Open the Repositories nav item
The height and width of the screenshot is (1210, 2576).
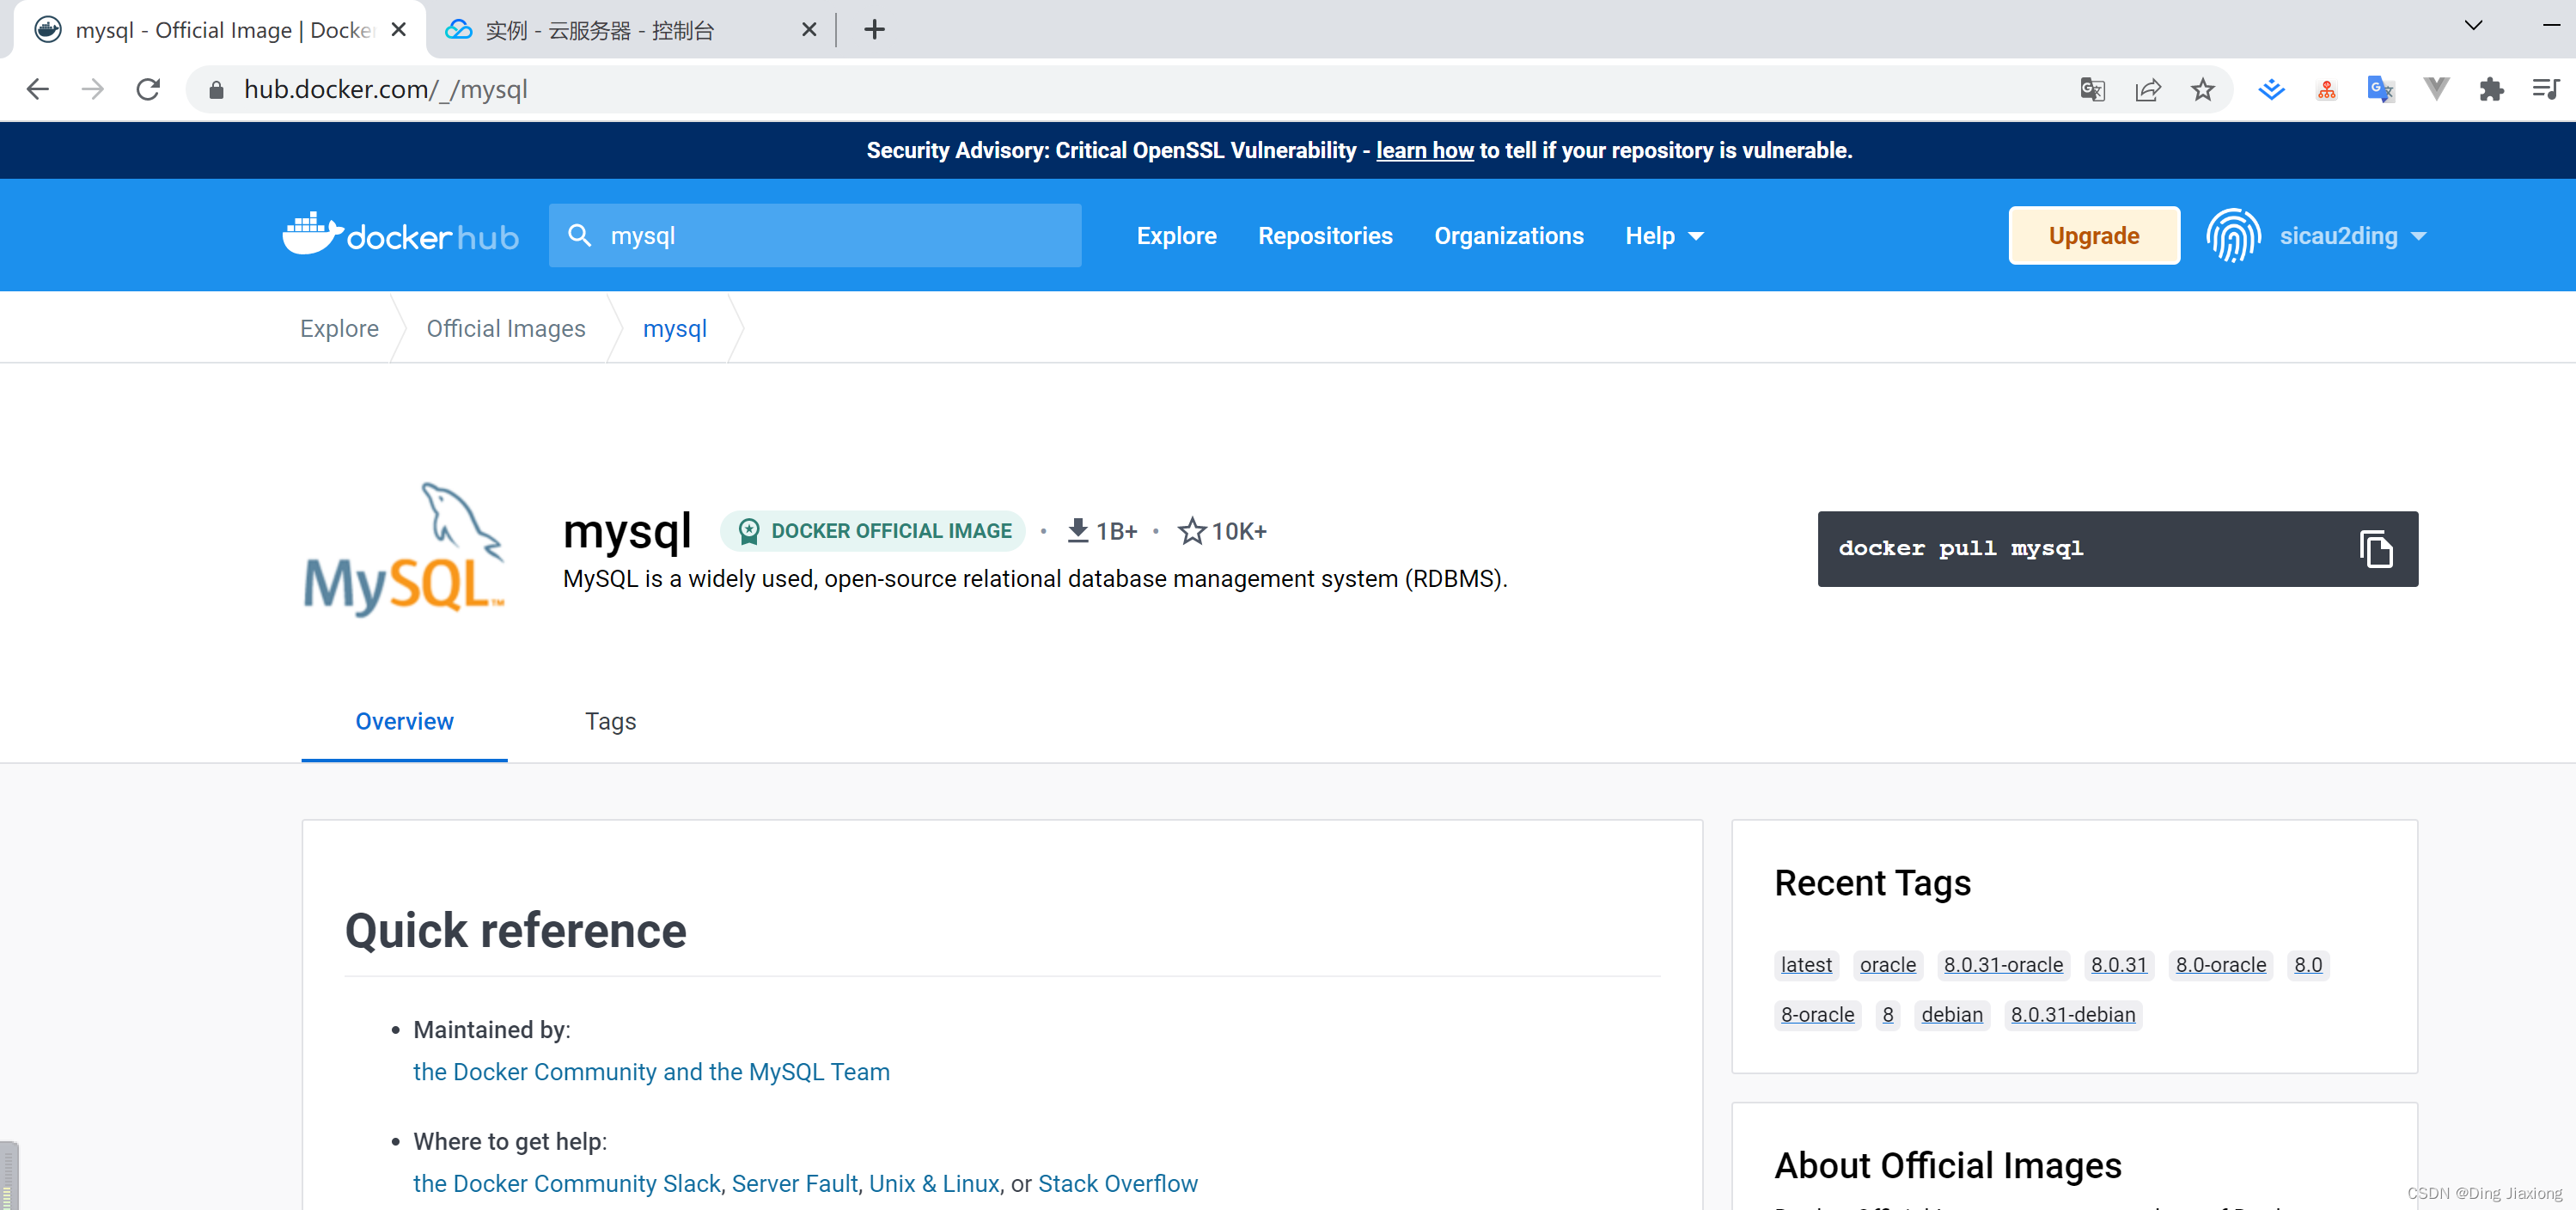(1325, 236)
